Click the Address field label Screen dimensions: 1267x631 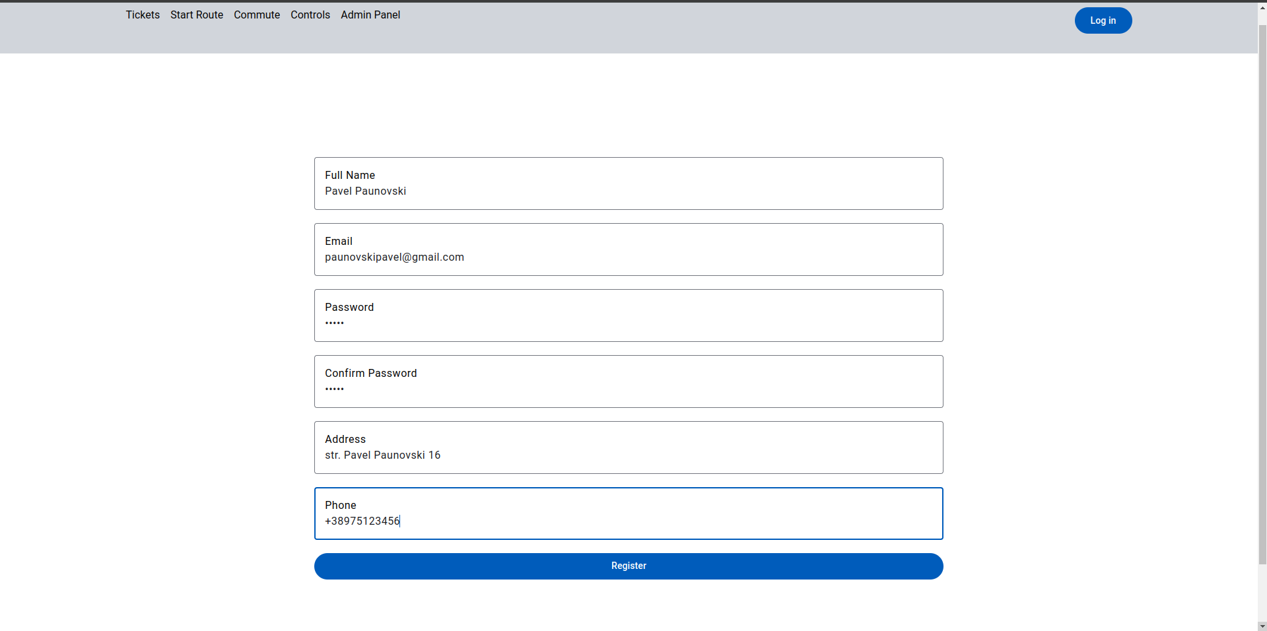tap(345, 439)
